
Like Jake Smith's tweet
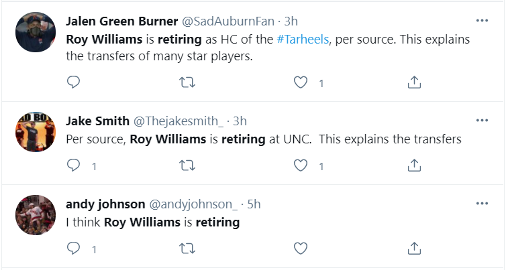[x=301, y=165]
